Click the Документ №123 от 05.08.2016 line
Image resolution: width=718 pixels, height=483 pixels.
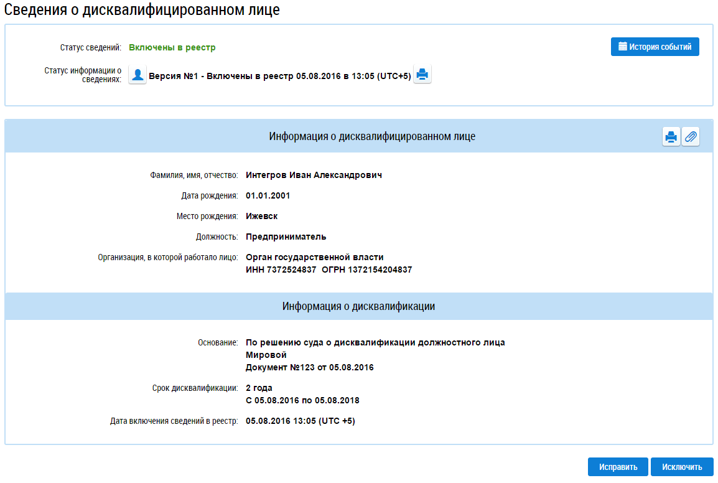(310, 367)
